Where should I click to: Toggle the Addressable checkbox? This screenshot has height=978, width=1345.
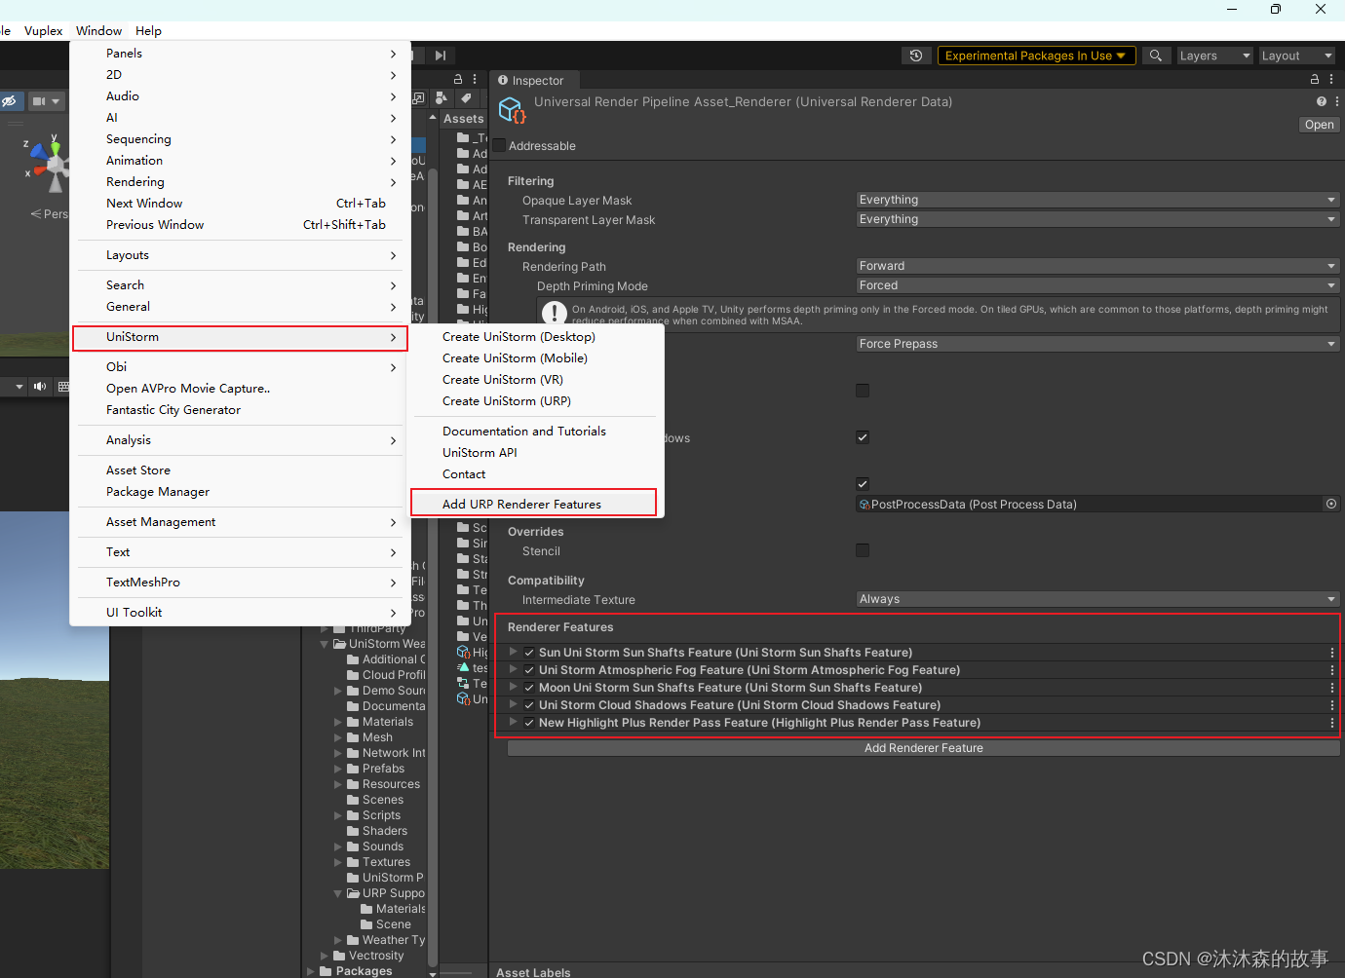point(499,146)
